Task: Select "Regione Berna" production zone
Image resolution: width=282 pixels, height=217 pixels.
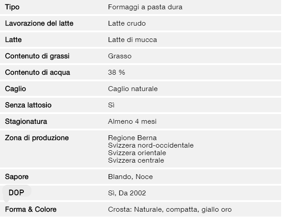Action: 132,138
